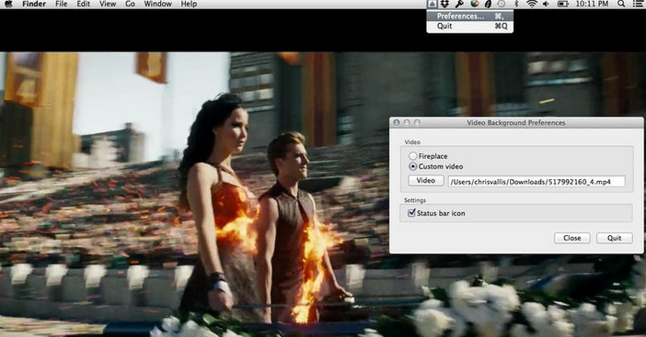Open the Apple menu
Image resolution: width=646 pixels, height=337 pixels.
coord(8,4)
